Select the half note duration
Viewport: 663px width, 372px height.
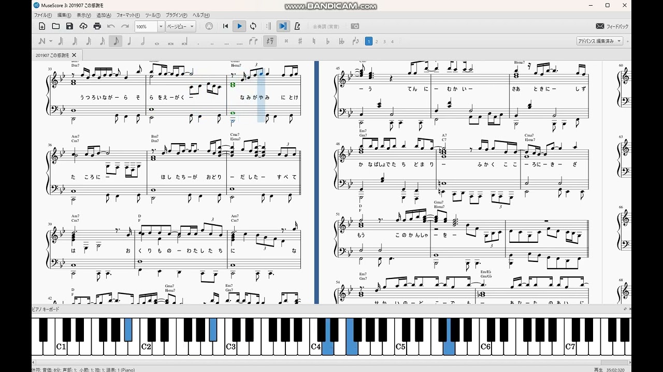(143, 41)
